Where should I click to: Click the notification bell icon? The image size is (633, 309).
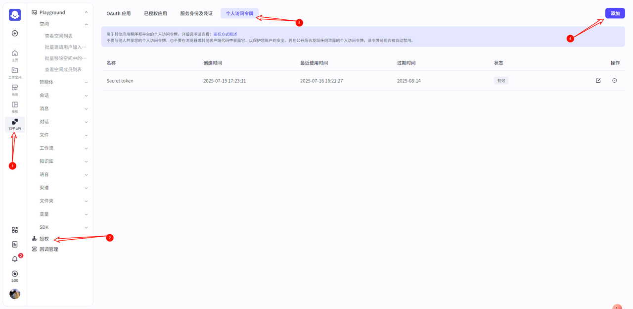[15, 259]
